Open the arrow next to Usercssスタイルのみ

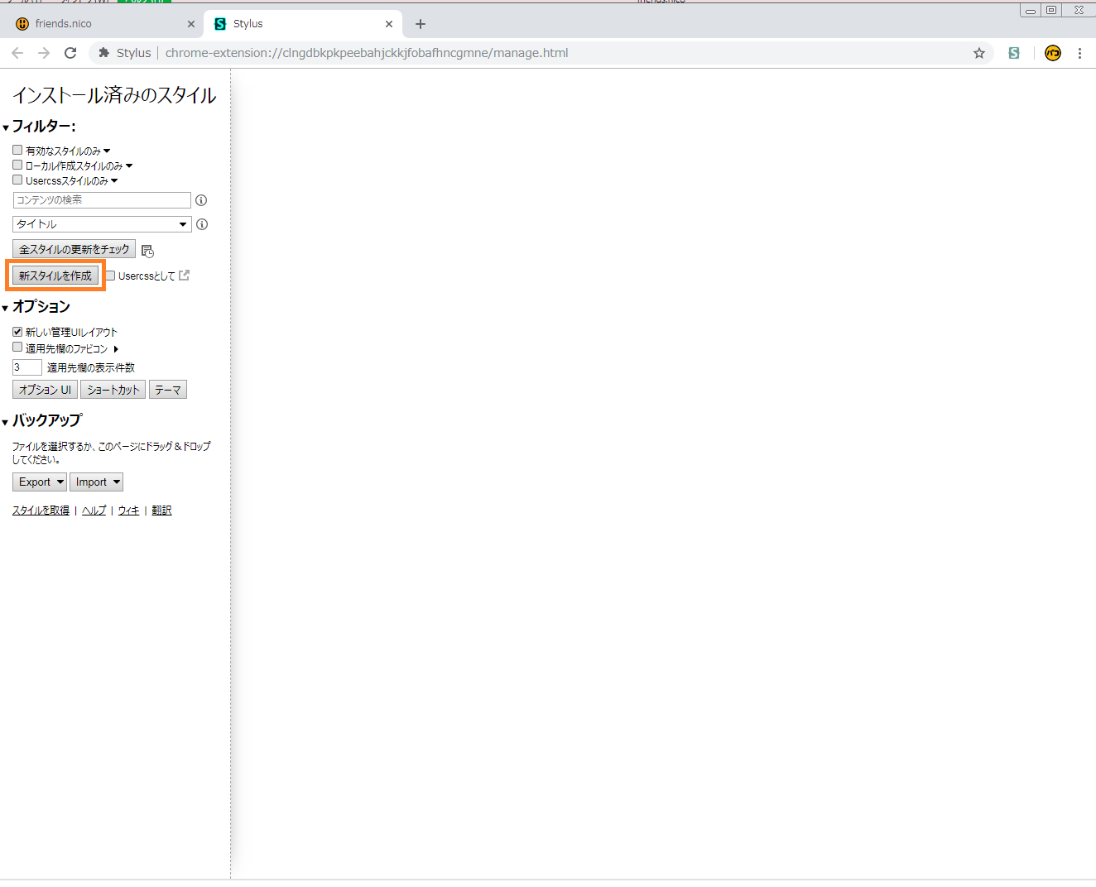(x=114, y=180)
